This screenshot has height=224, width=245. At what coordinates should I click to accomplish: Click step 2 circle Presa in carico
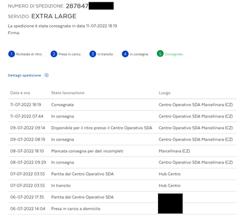(x=54, y=54)
